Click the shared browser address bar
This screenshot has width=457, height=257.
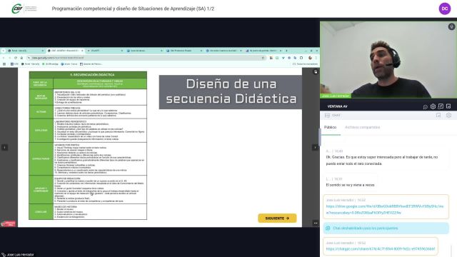click(x=146, y=58)
